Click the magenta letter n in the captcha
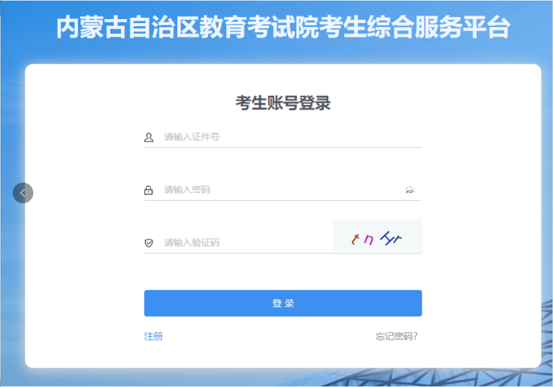 (368, 240)
